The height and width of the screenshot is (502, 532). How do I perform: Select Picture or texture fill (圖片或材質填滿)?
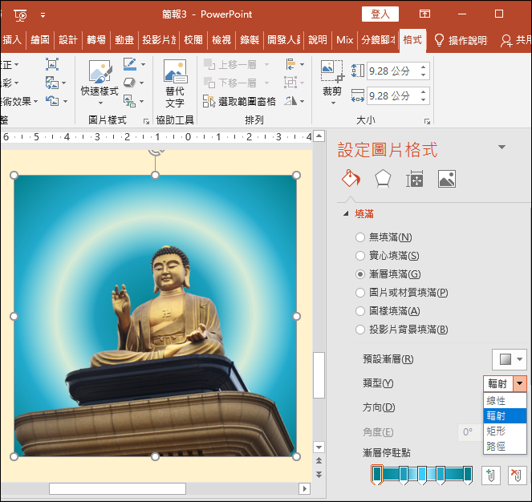tap(360, 293)
